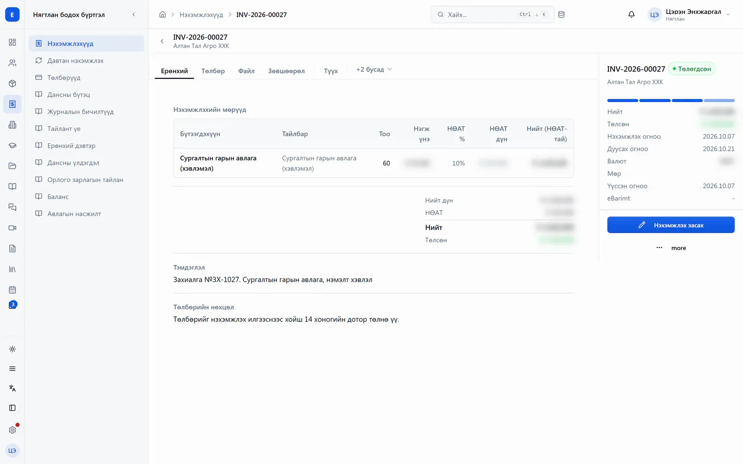Click the invoice status progress bar
Image resolution: width=743 pixels, height=464 pixels.
(x=671, y=100)
